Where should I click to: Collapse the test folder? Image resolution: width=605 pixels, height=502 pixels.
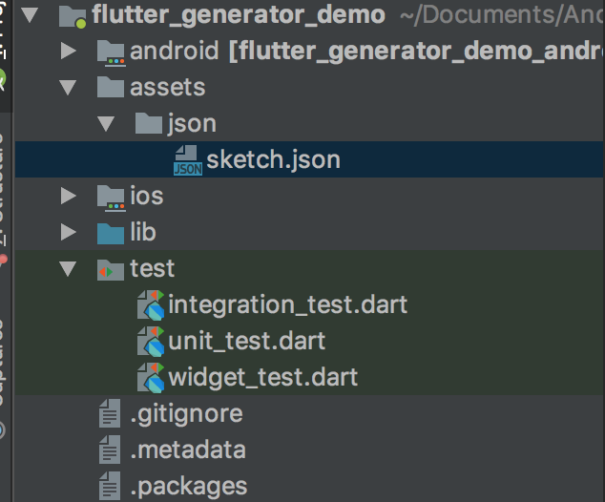[68, 269]
